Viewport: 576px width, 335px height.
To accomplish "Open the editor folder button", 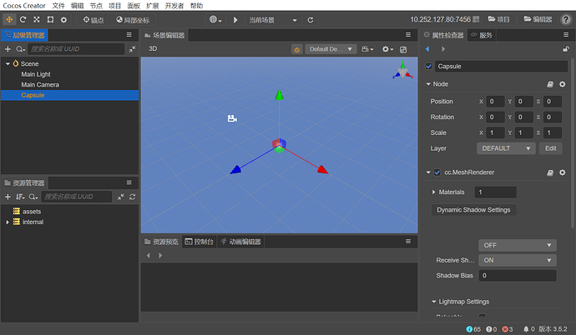I will coord(538,19).
